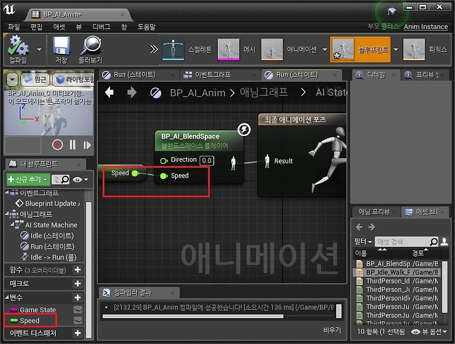
Task: Click Direction pin value field 0.0
Action: point(207,161)
